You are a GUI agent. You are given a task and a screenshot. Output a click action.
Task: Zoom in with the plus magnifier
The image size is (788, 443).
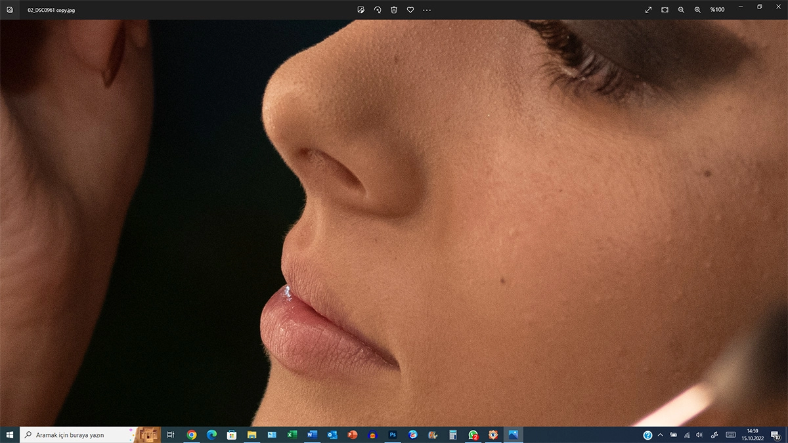pos(697,10)
